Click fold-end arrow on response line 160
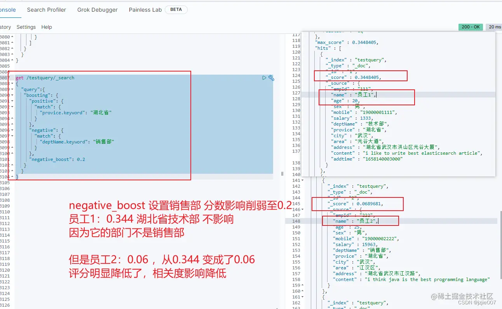This screenshot has width=502, height=309. point(303,291)
